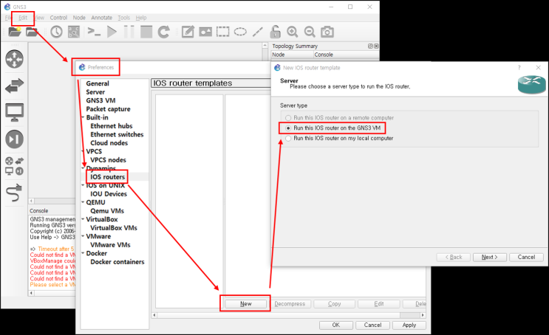
Task: Select Docker containers in preferences tree
Action: [x=117, y=262]
